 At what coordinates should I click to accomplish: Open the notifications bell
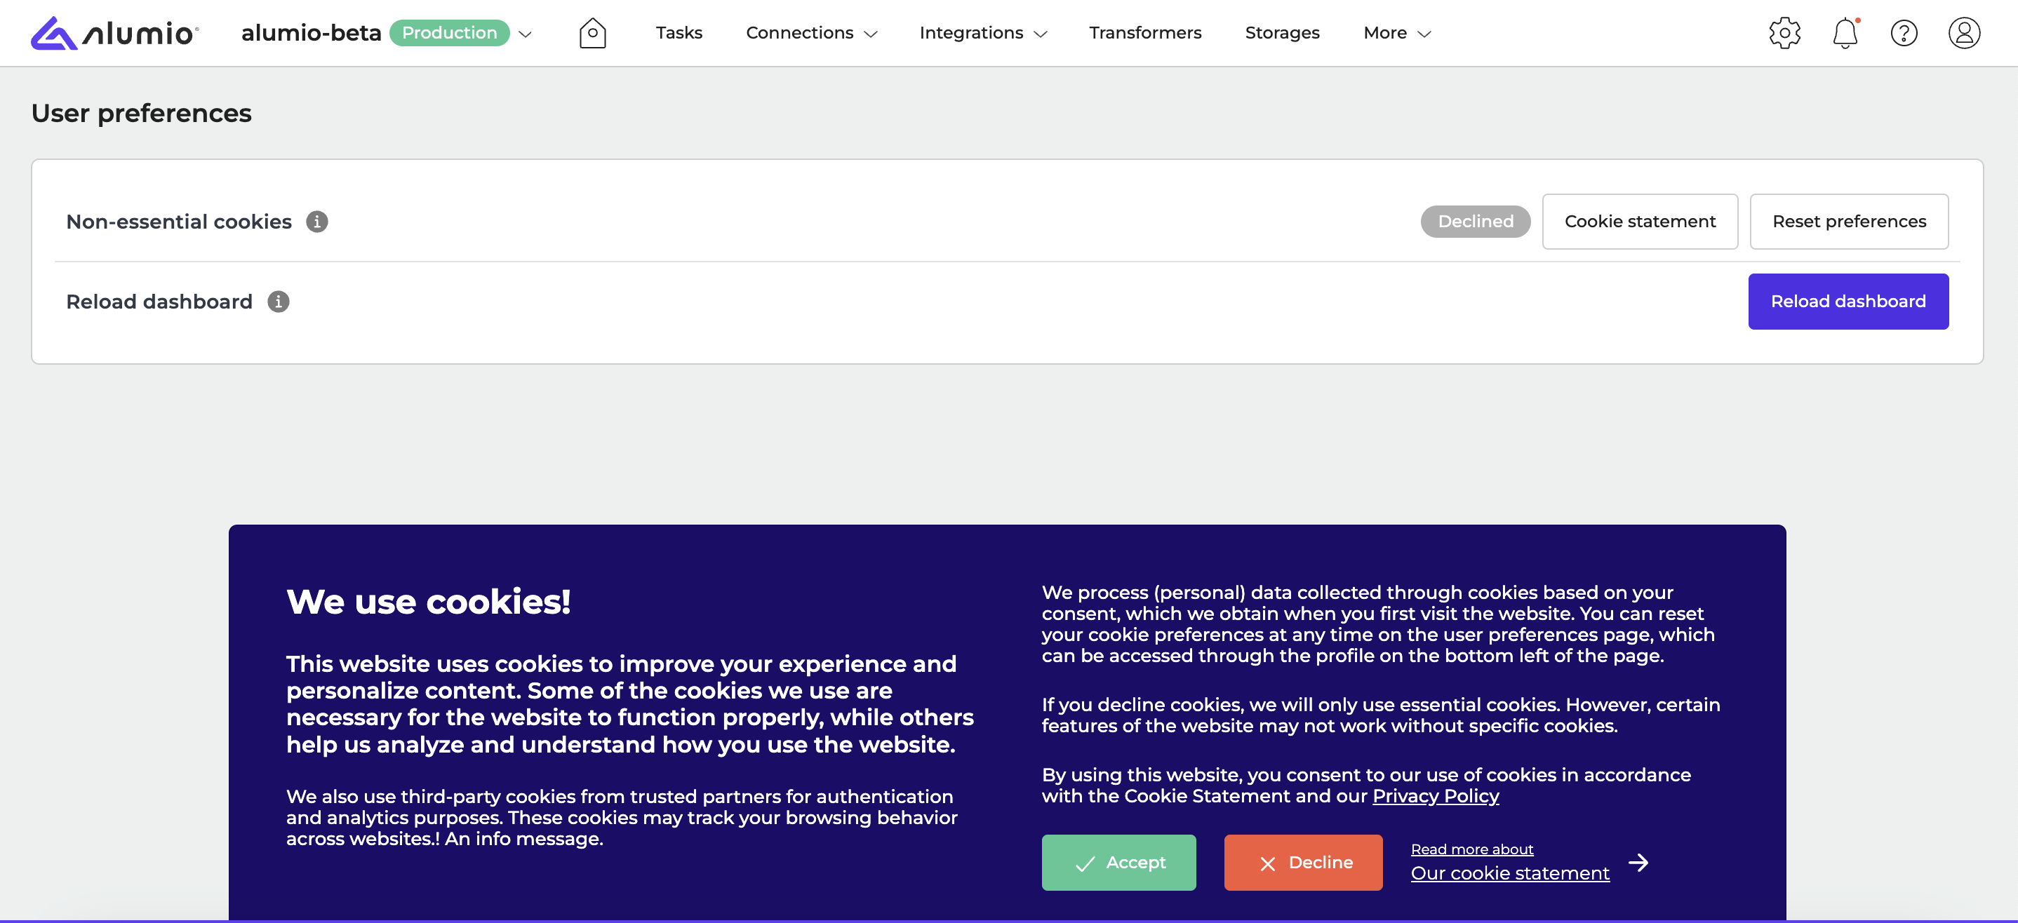[1845, 33]
